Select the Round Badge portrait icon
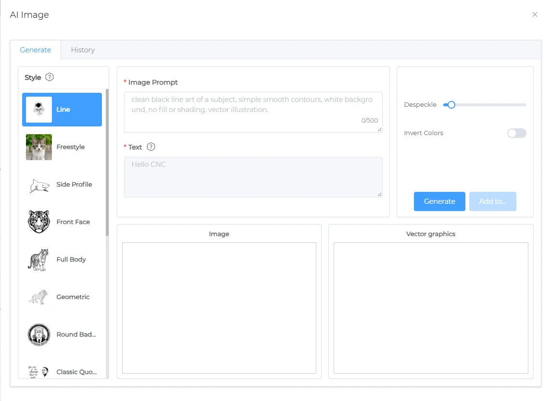 pos(39,335)
